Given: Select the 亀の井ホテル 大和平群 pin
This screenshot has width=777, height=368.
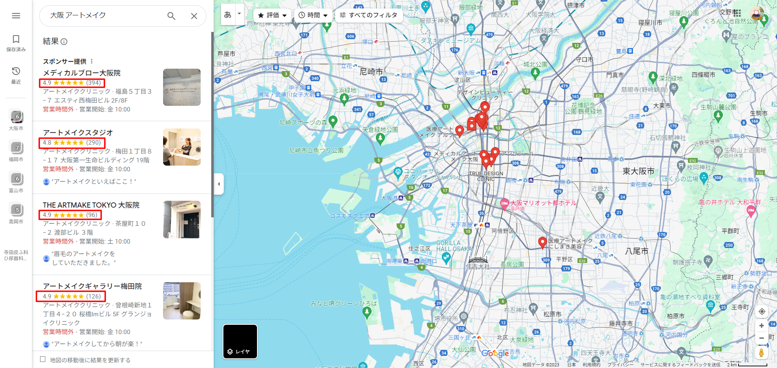Looking at the screenshot, I should 751,211.
